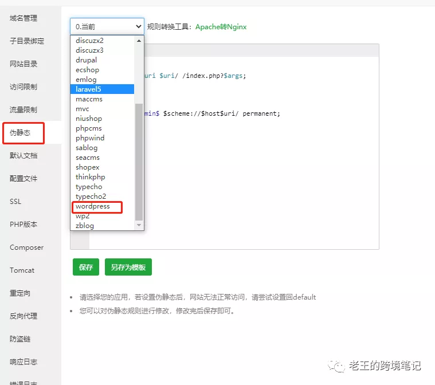Open the PHP版本 tab
The width and height of the screenshot is (435, 385).
tap(23, 225)
